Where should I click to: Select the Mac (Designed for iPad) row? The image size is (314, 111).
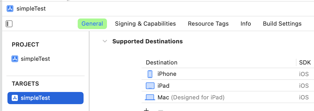coord(228,98)
